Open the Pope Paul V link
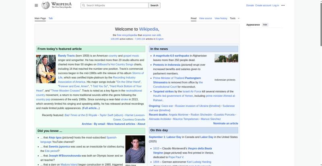322x166 pixels. point(176,157)
